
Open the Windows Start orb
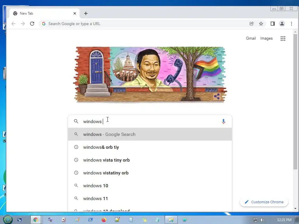pos(8,220)
